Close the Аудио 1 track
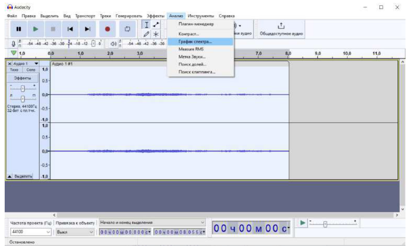The width and height of the screenshot is (409, 250). [10, 64]
